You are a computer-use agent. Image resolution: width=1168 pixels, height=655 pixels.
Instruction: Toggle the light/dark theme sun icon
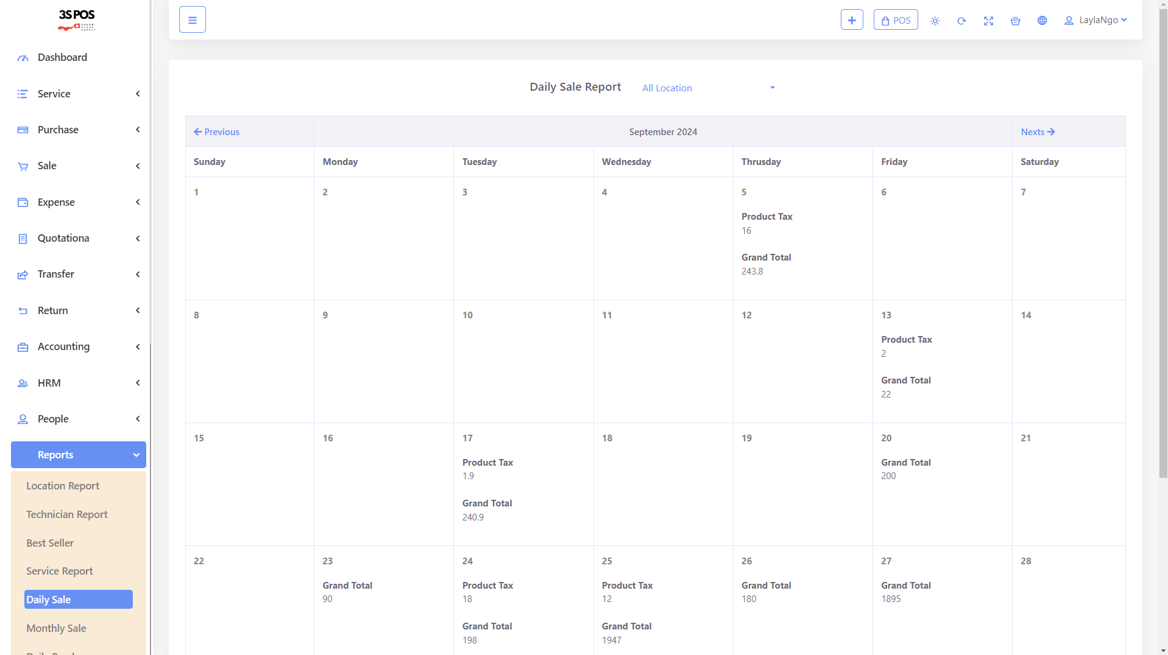[935, 21]
